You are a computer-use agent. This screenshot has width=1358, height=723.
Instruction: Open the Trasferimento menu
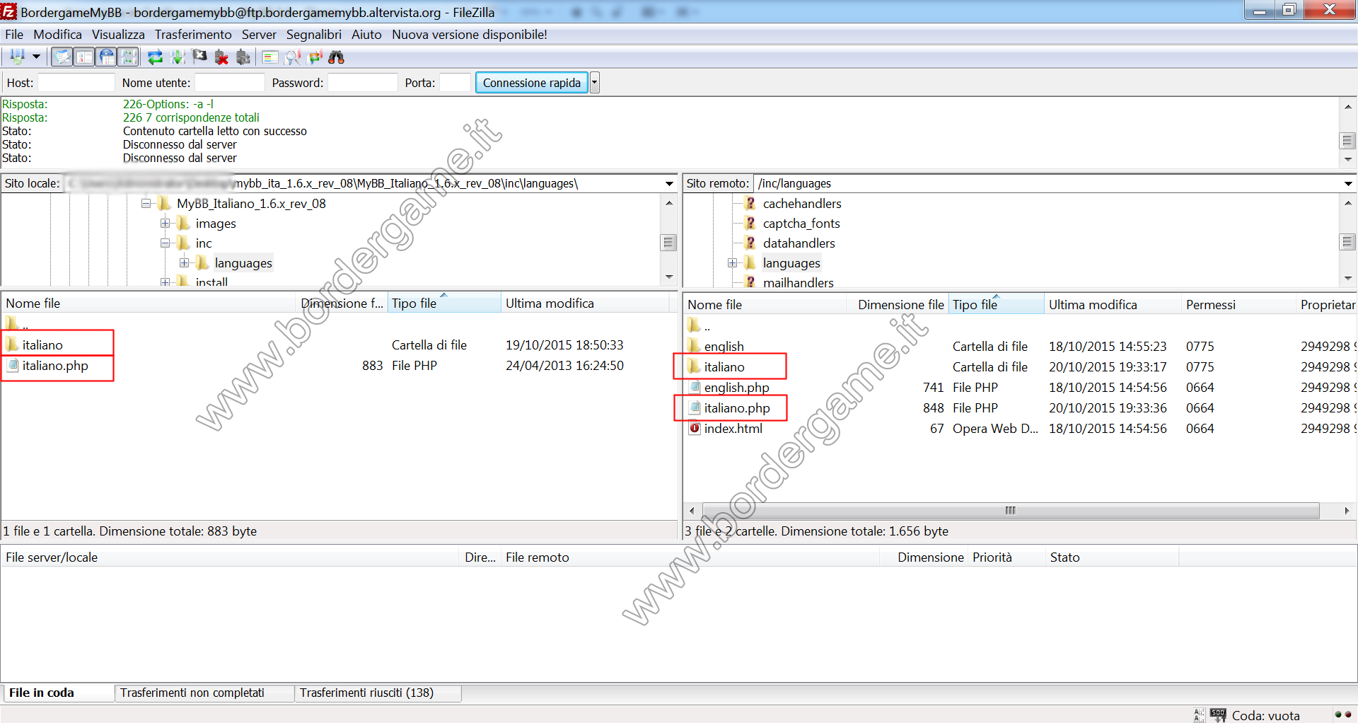pyautogui.click(x=193, y=34)
